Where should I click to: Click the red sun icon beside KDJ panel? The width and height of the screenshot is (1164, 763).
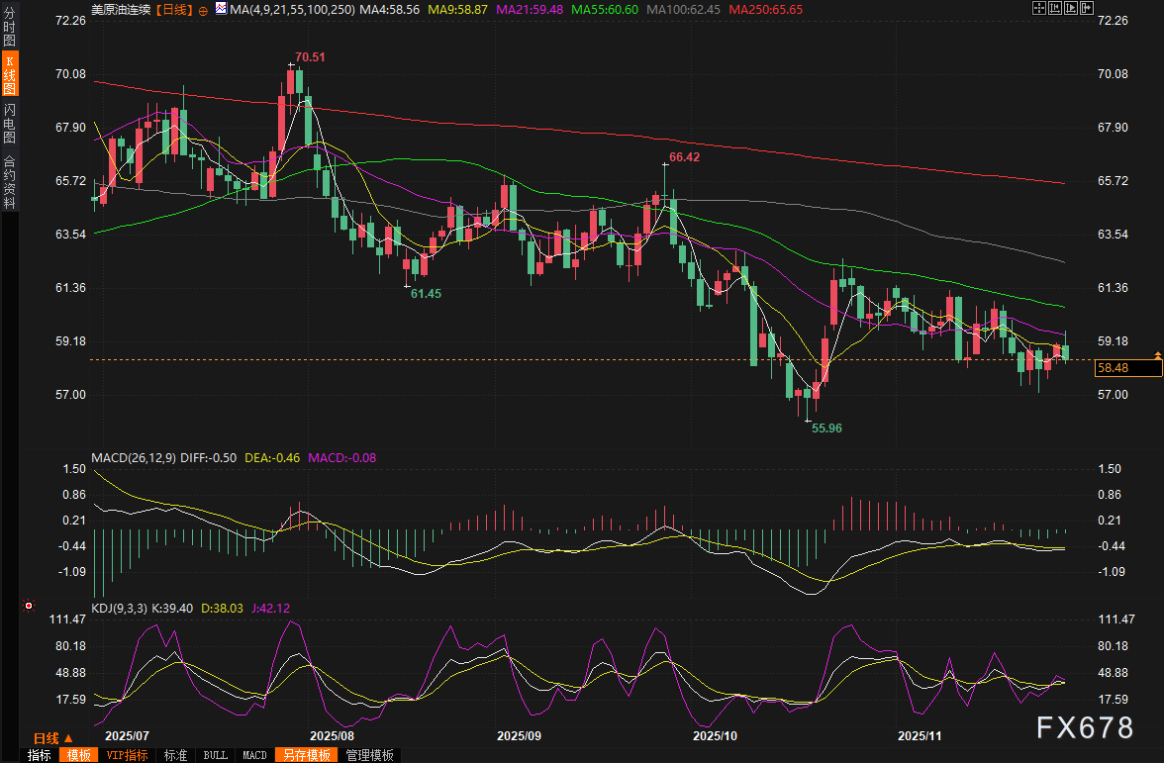tap(29, 605)
